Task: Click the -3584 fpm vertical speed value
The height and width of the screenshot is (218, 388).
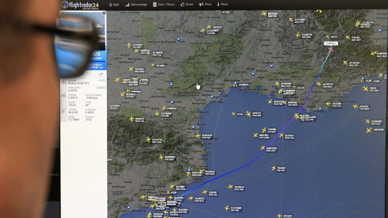Action: [x=91, y=98]
